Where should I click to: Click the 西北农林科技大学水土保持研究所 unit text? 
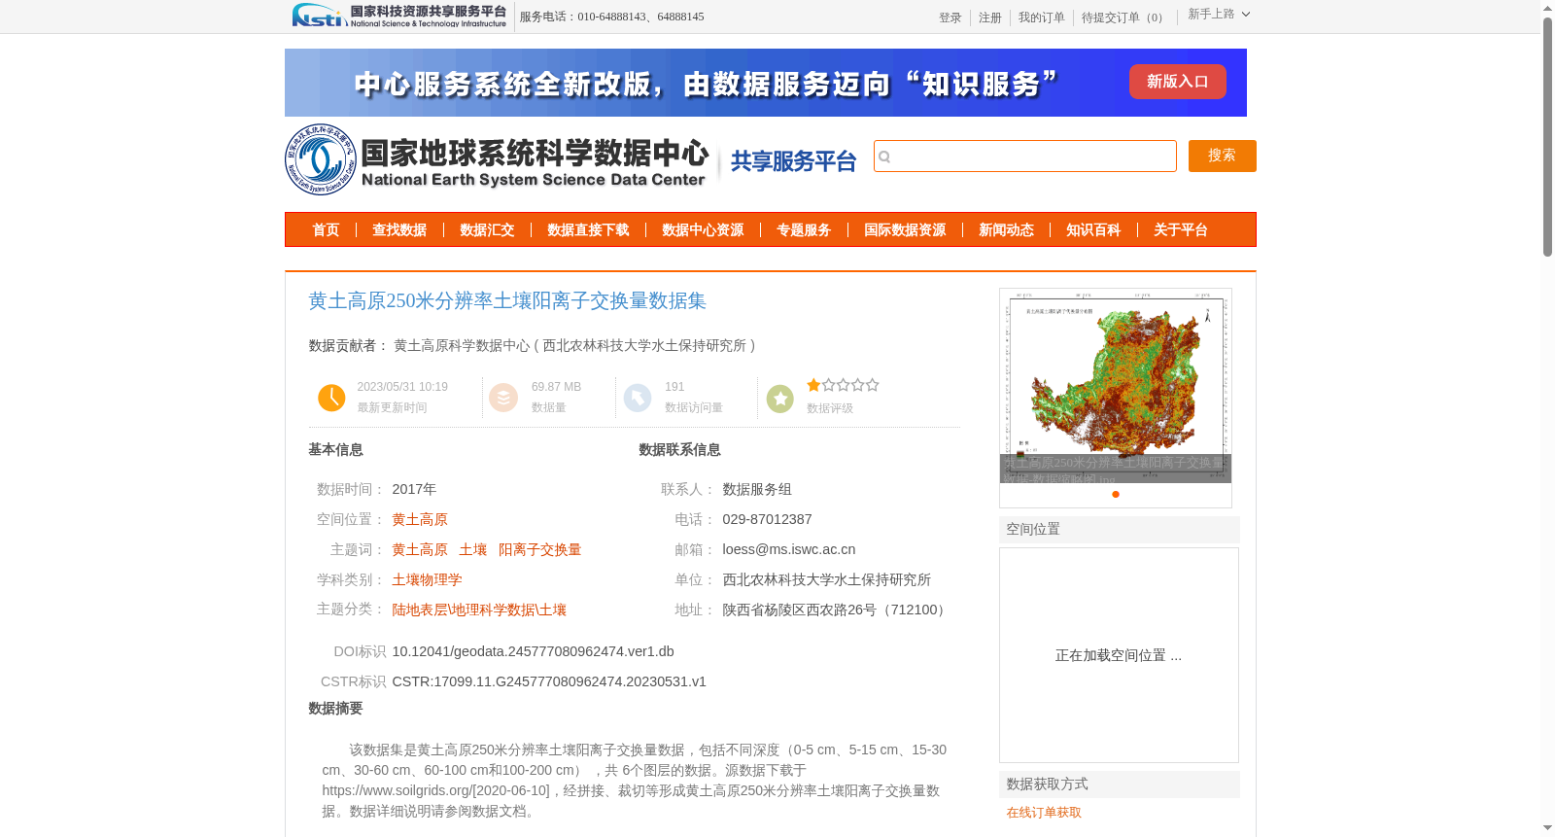tap(826, 580)
